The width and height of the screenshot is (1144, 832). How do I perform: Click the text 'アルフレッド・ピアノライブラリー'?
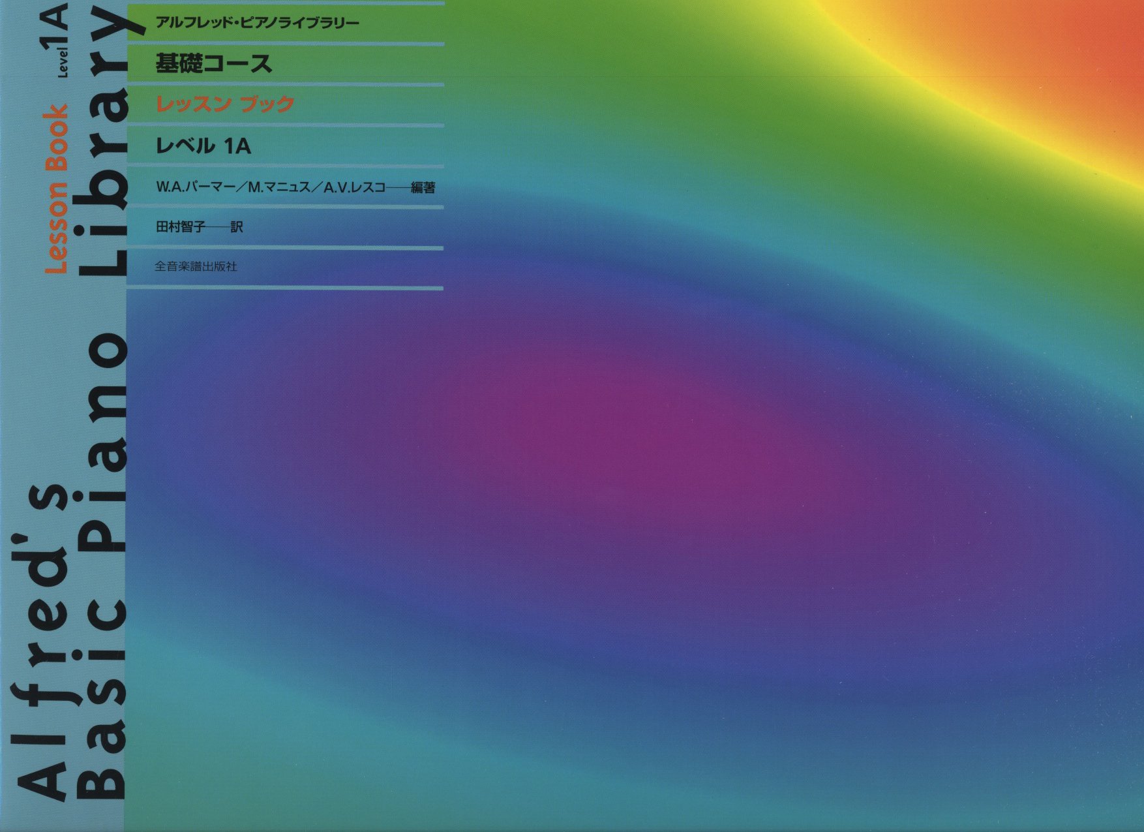(257, 23)
